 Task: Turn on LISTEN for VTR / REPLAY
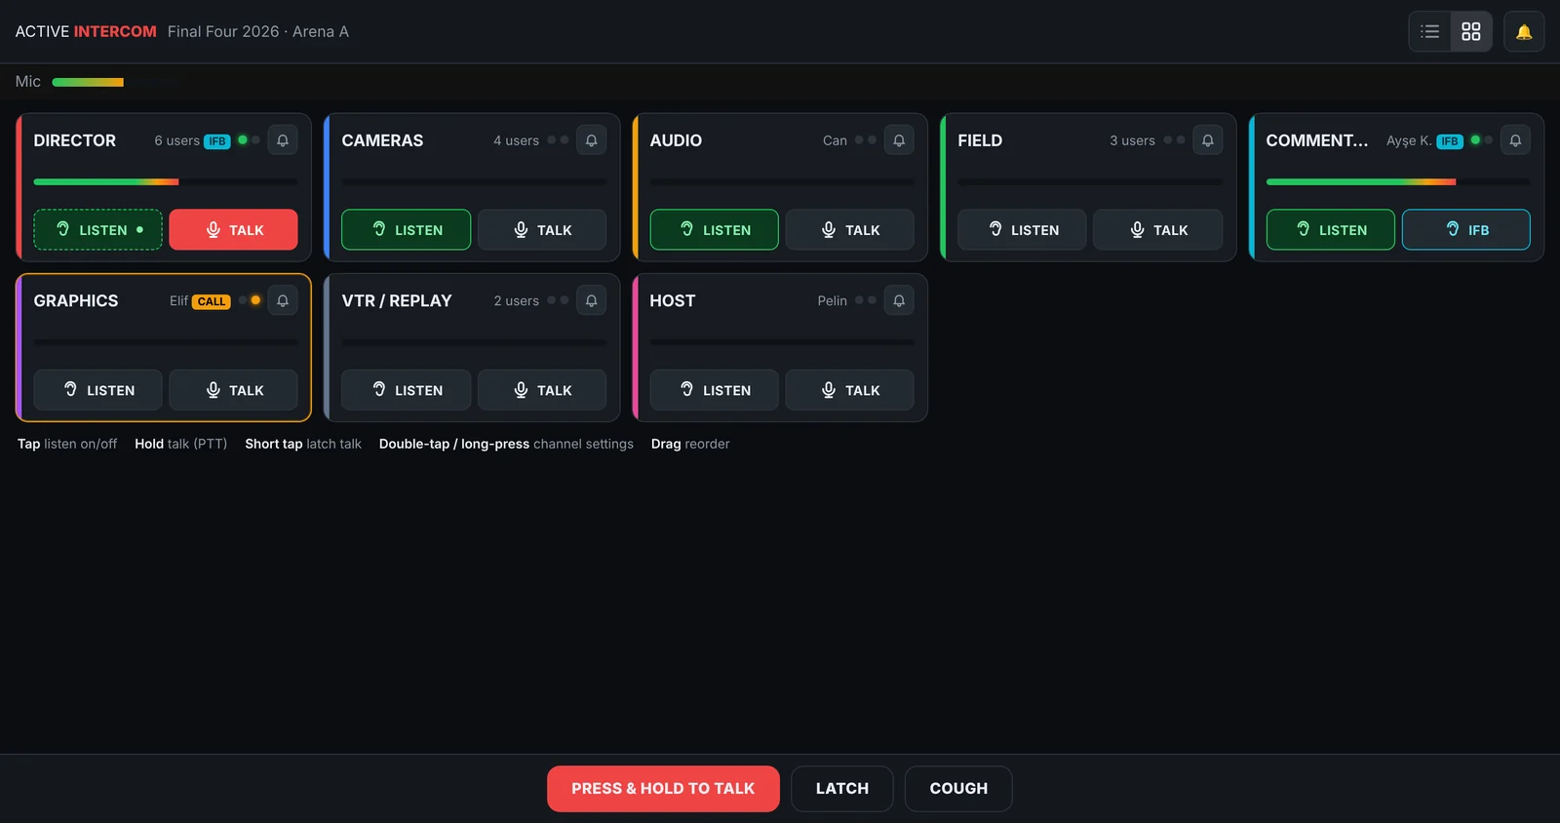[407, 390]
